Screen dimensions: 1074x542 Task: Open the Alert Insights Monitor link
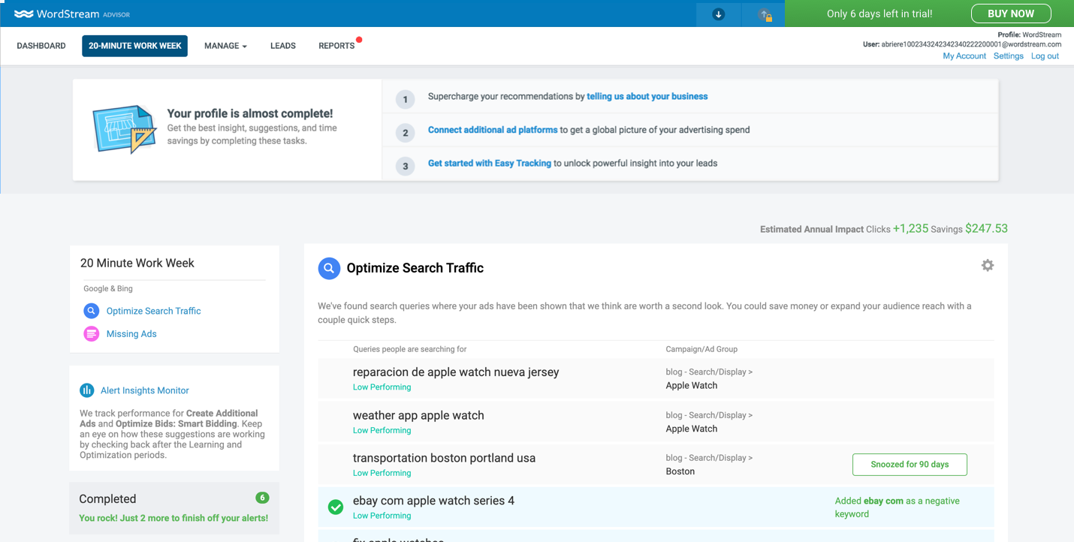145,390
